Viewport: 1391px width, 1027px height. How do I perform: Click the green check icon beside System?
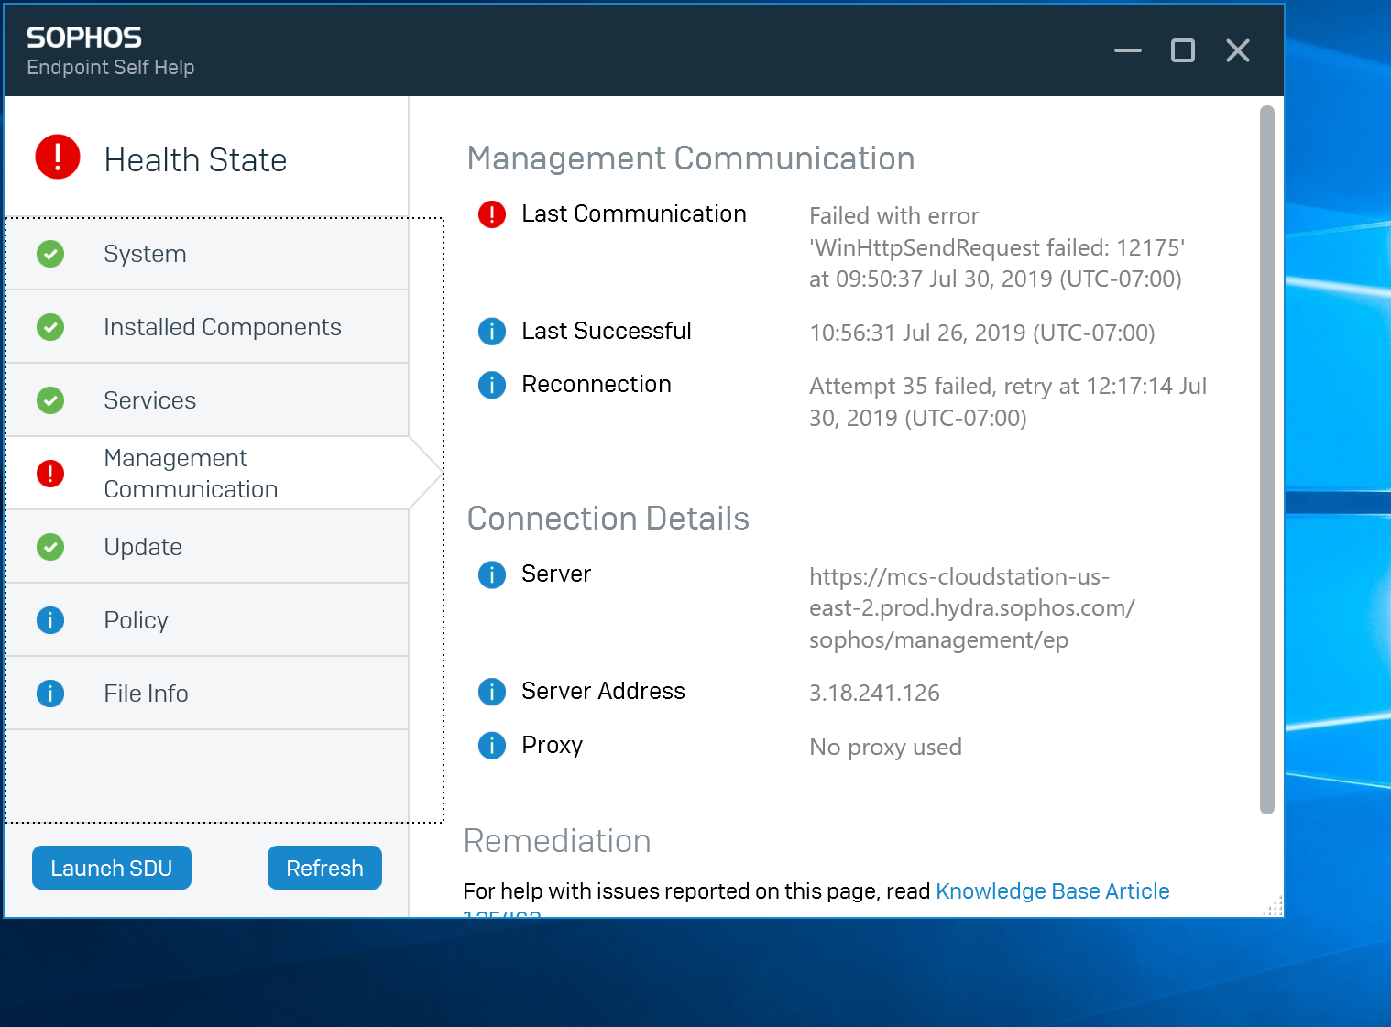point(50,254)
